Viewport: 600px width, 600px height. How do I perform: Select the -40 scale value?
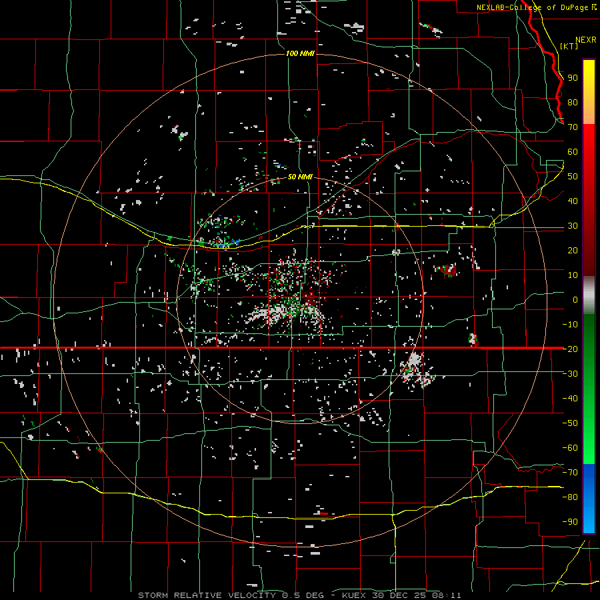tap(570, 399)
